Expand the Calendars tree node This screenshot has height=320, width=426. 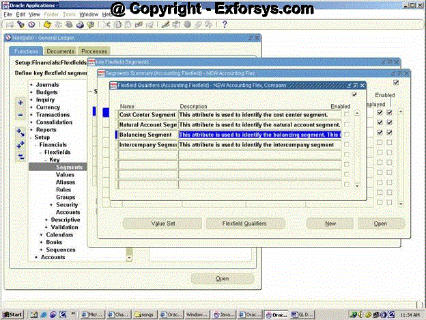tap(42, 235)
